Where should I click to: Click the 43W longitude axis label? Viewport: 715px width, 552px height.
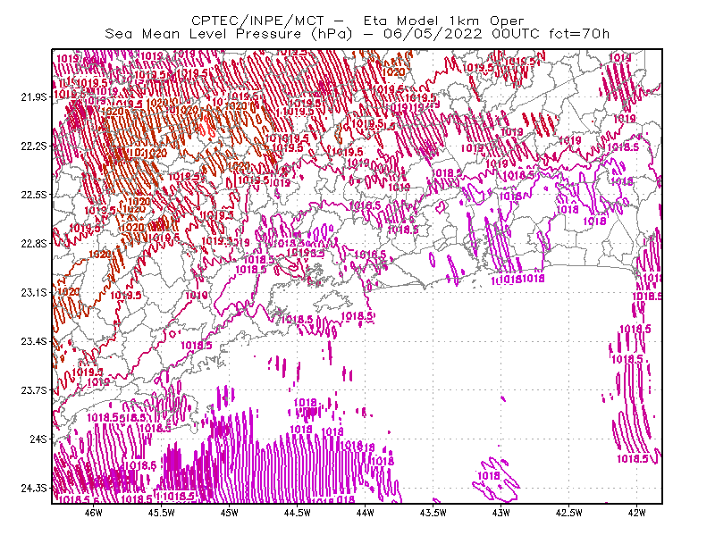[x=500, y=513]
